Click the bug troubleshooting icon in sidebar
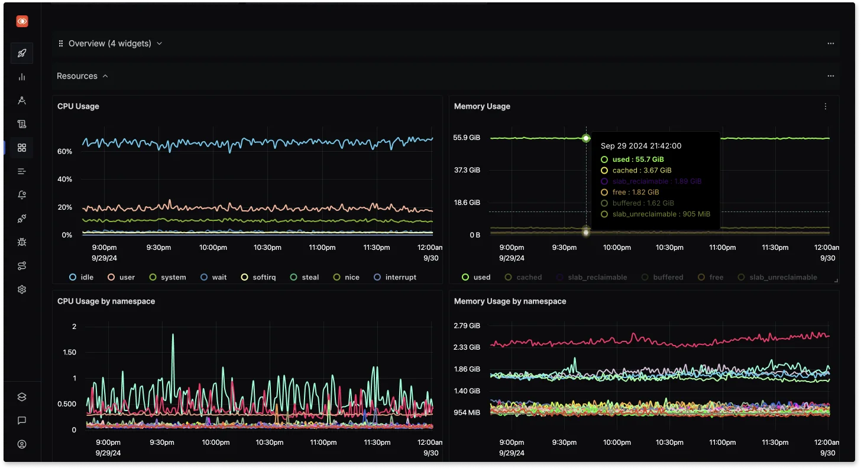 pos(21,242)
